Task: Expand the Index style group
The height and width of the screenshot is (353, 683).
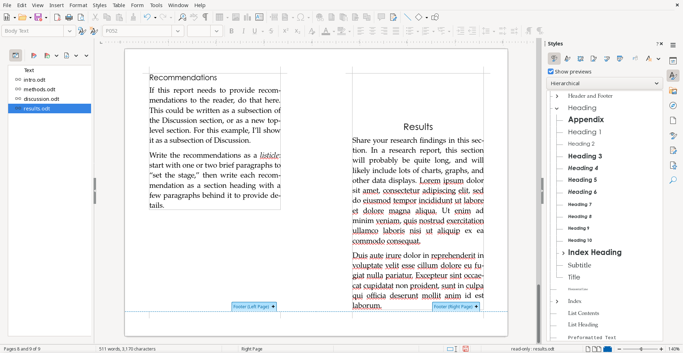Action: click(557, 301)
